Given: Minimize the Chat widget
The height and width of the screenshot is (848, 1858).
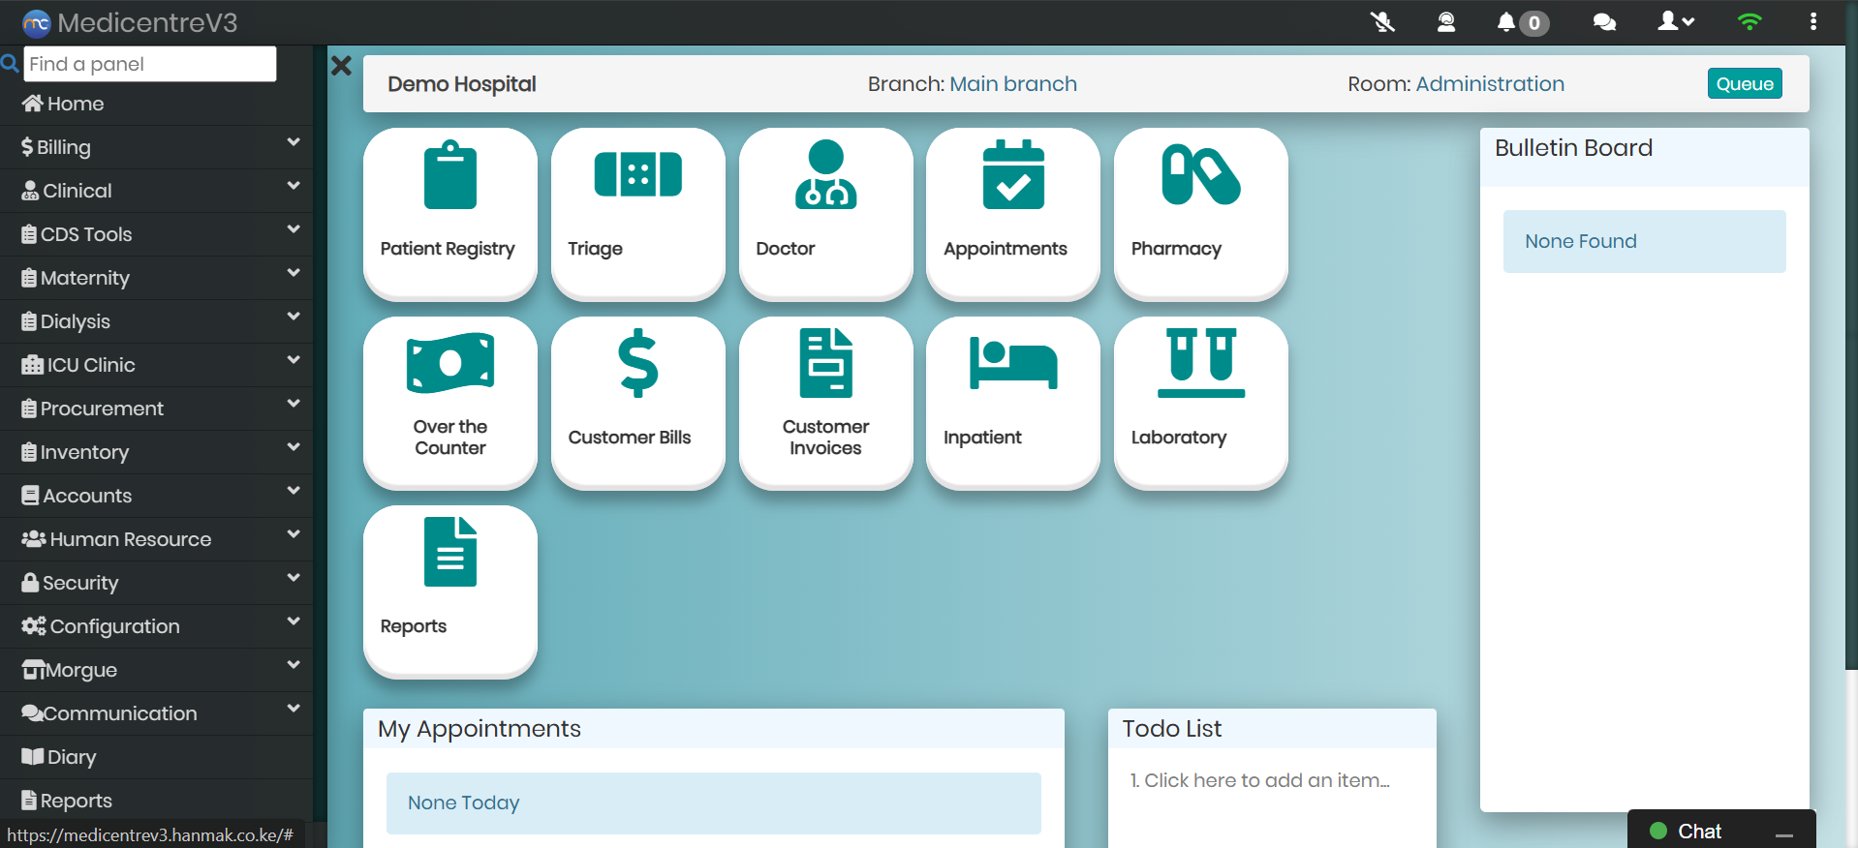Looking at the screenshot, I should tap(1783, 833).
